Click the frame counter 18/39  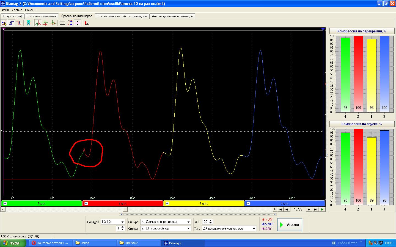coord(298,209)
